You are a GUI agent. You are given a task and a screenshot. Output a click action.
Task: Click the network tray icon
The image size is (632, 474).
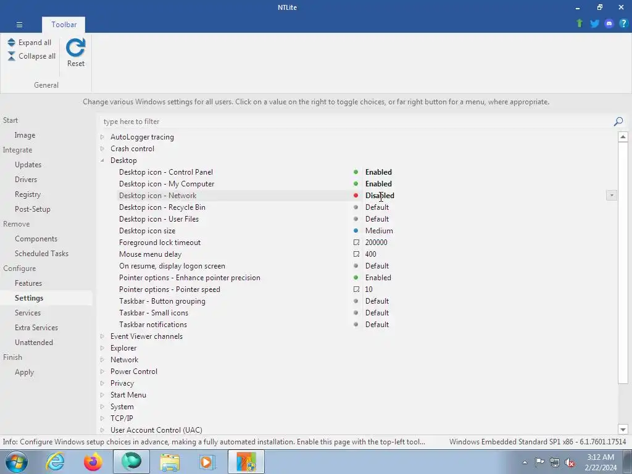pos(555,462)
